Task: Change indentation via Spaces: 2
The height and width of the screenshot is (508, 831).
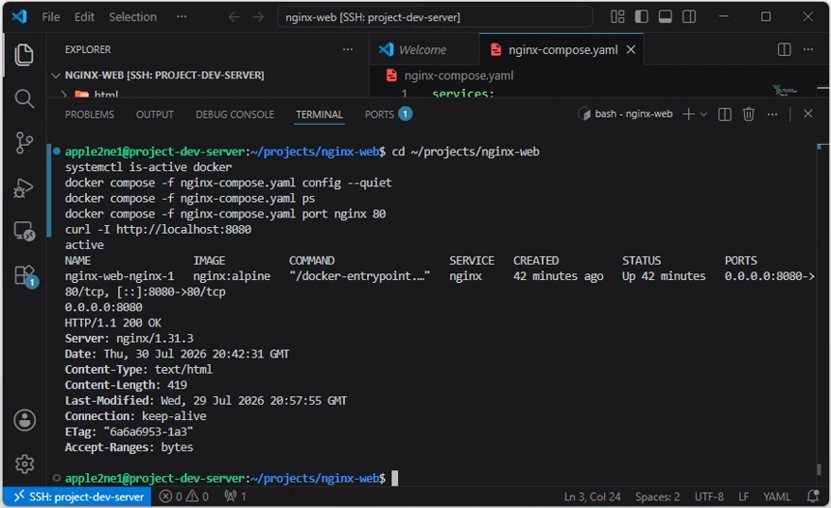Action: (657, 496)
